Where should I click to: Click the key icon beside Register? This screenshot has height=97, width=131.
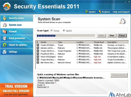100,12
